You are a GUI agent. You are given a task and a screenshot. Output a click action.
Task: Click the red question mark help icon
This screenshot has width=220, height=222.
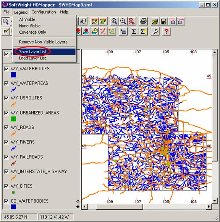pyautogui.click(x=167, y=31)
